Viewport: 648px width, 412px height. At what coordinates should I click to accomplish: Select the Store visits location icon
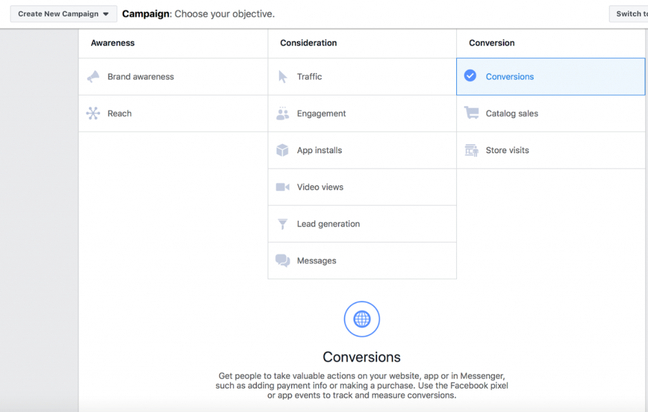coord(470,150)
